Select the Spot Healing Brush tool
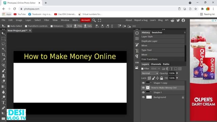 coord(3,65)
